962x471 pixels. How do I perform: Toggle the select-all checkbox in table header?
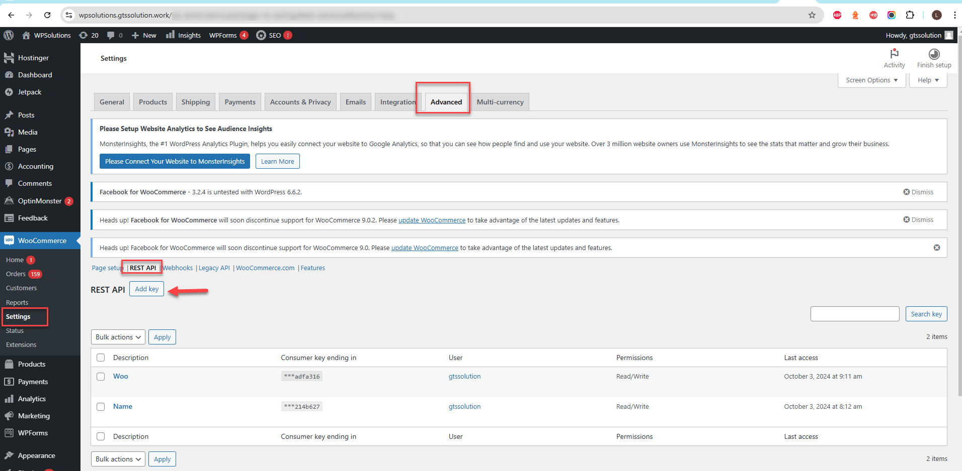pos(101,358)
